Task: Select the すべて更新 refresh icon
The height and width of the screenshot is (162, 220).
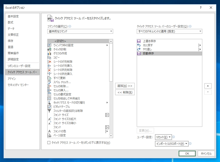Action: coord(50,78)
